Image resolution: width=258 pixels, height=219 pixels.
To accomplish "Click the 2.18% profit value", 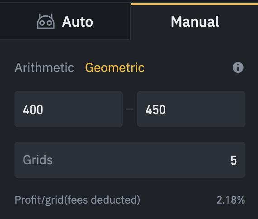I will (231, 200).
